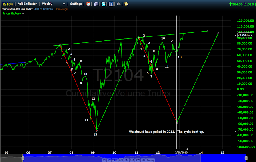256x162 pixels.
Task: Select the 5Y range button
Action: point(104,160)
